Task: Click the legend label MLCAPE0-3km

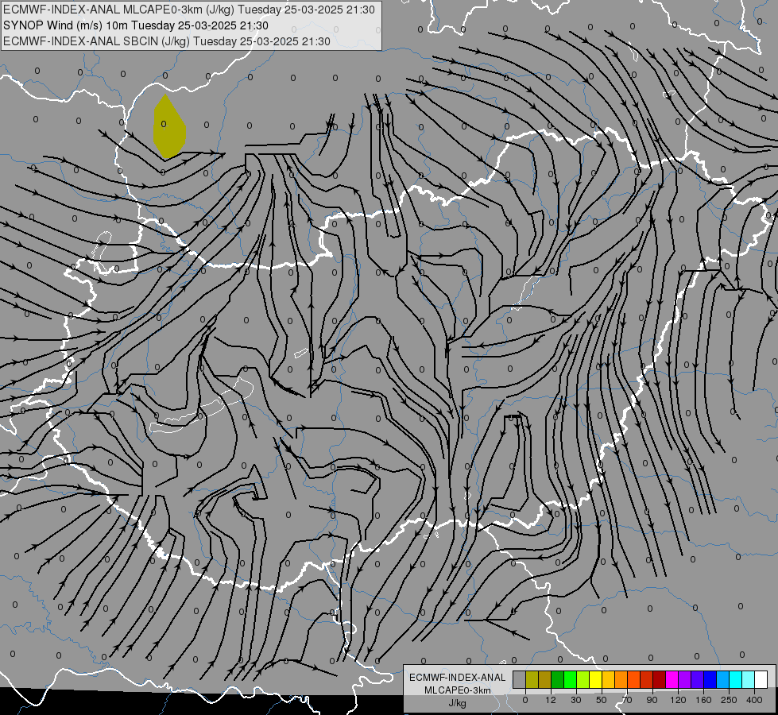Action: coord(458,690)
